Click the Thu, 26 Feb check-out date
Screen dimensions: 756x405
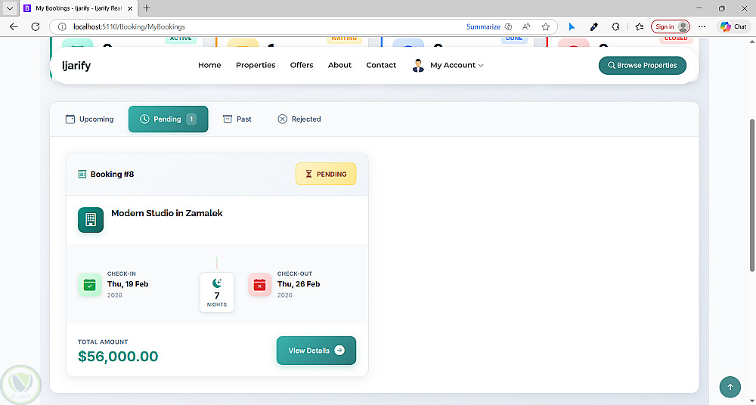(299, 284)
